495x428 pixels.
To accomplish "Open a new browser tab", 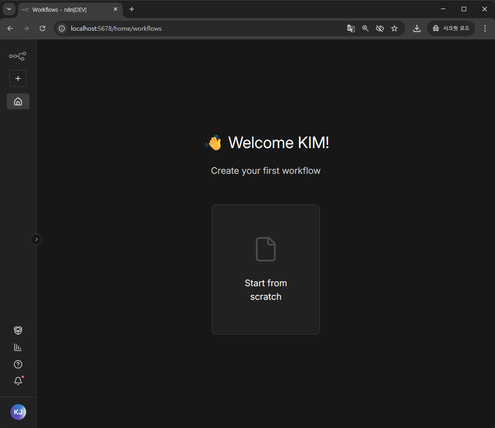I will point(132,9).
